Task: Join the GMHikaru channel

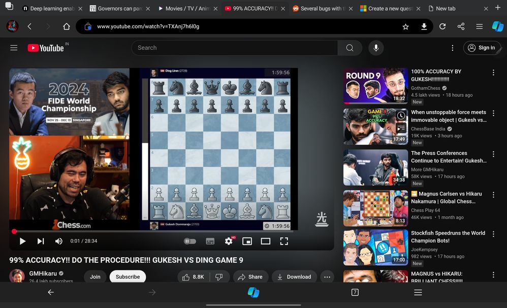Action: click(95, 277)
